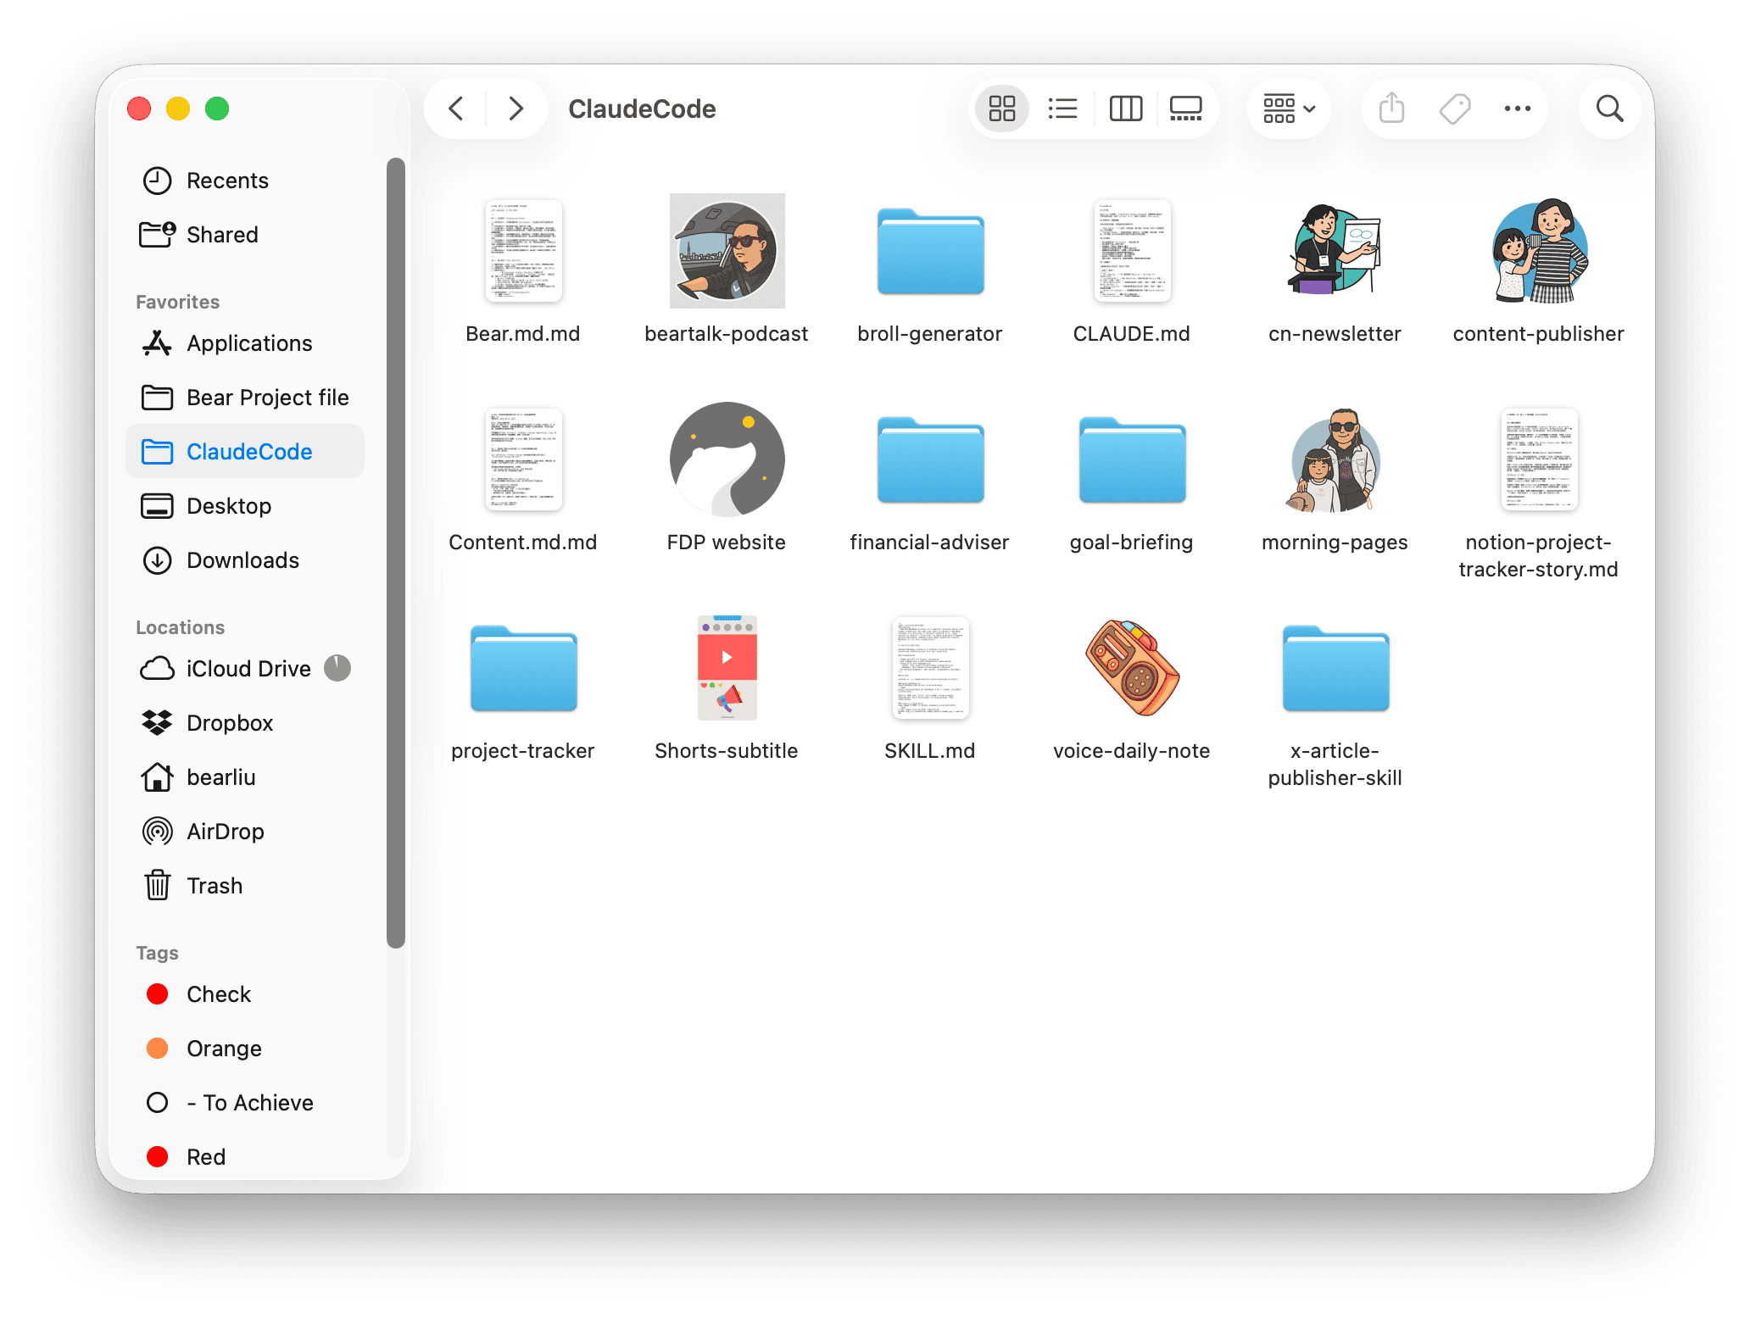Switch to column view

click(x=1125, y=109)
